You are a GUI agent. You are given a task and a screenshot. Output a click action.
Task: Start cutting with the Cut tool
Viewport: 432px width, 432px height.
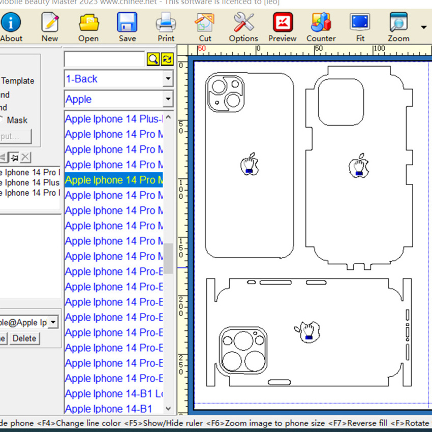[205, 27]
